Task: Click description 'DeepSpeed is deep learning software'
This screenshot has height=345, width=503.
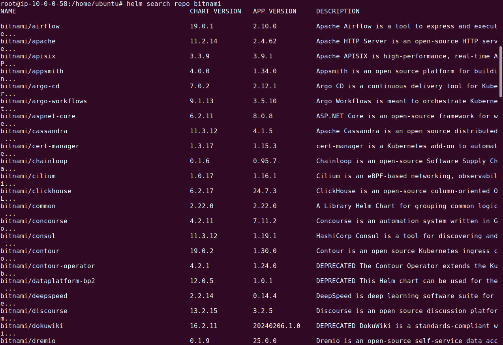Action: pos(385,296)
